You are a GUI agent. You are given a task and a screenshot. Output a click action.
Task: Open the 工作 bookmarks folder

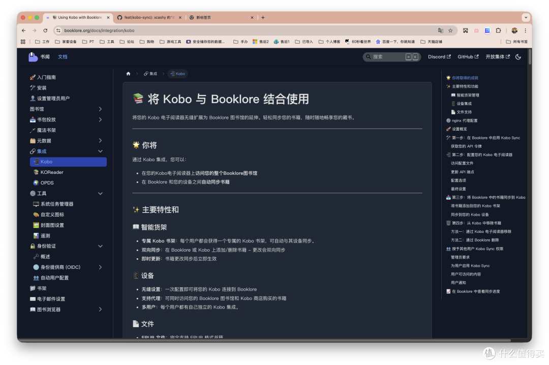click(42, 42)
